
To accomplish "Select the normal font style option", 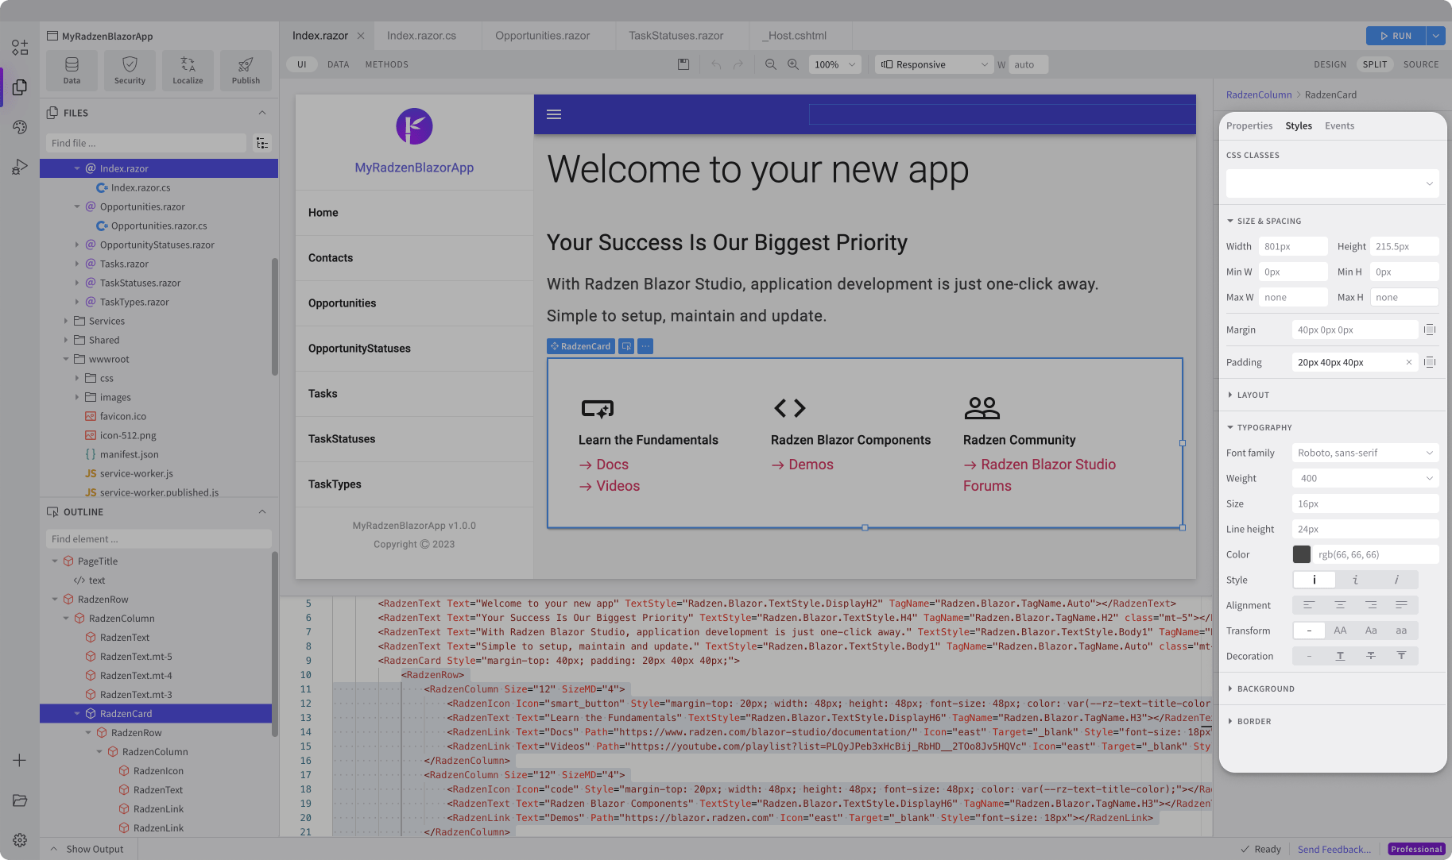I will (1314, 580).
